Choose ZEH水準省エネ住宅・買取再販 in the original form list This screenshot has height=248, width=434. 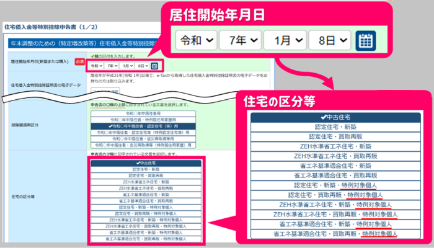[x=146, y=188]
